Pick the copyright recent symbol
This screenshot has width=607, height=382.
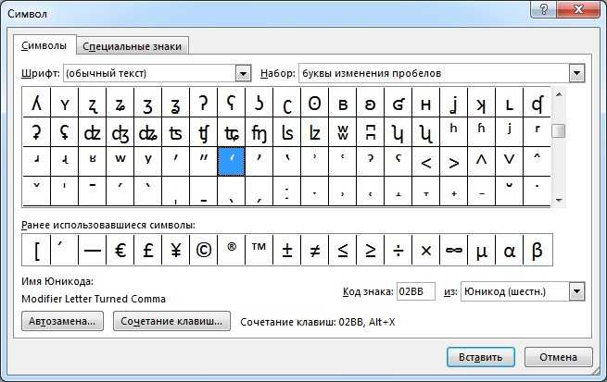point(203,250)
